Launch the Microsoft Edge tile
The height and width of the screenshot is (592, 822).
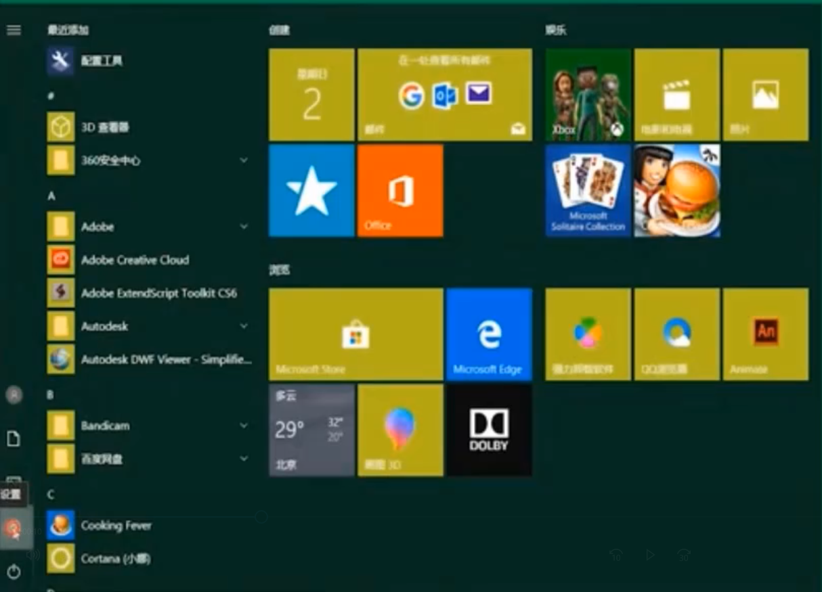[x=489, y=334]
